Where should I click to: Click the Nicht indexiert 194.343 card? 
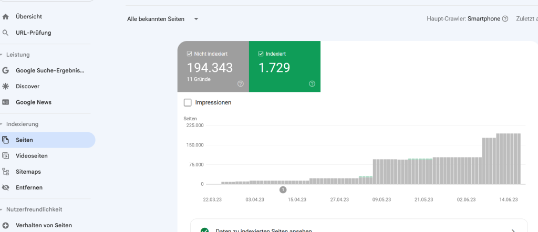tap(213, 67)
